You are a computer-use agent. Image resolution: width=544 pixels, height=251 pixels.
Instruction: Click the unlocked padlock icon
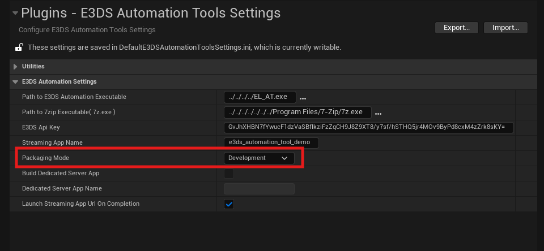pyautogui.click(x=19, y=47)
